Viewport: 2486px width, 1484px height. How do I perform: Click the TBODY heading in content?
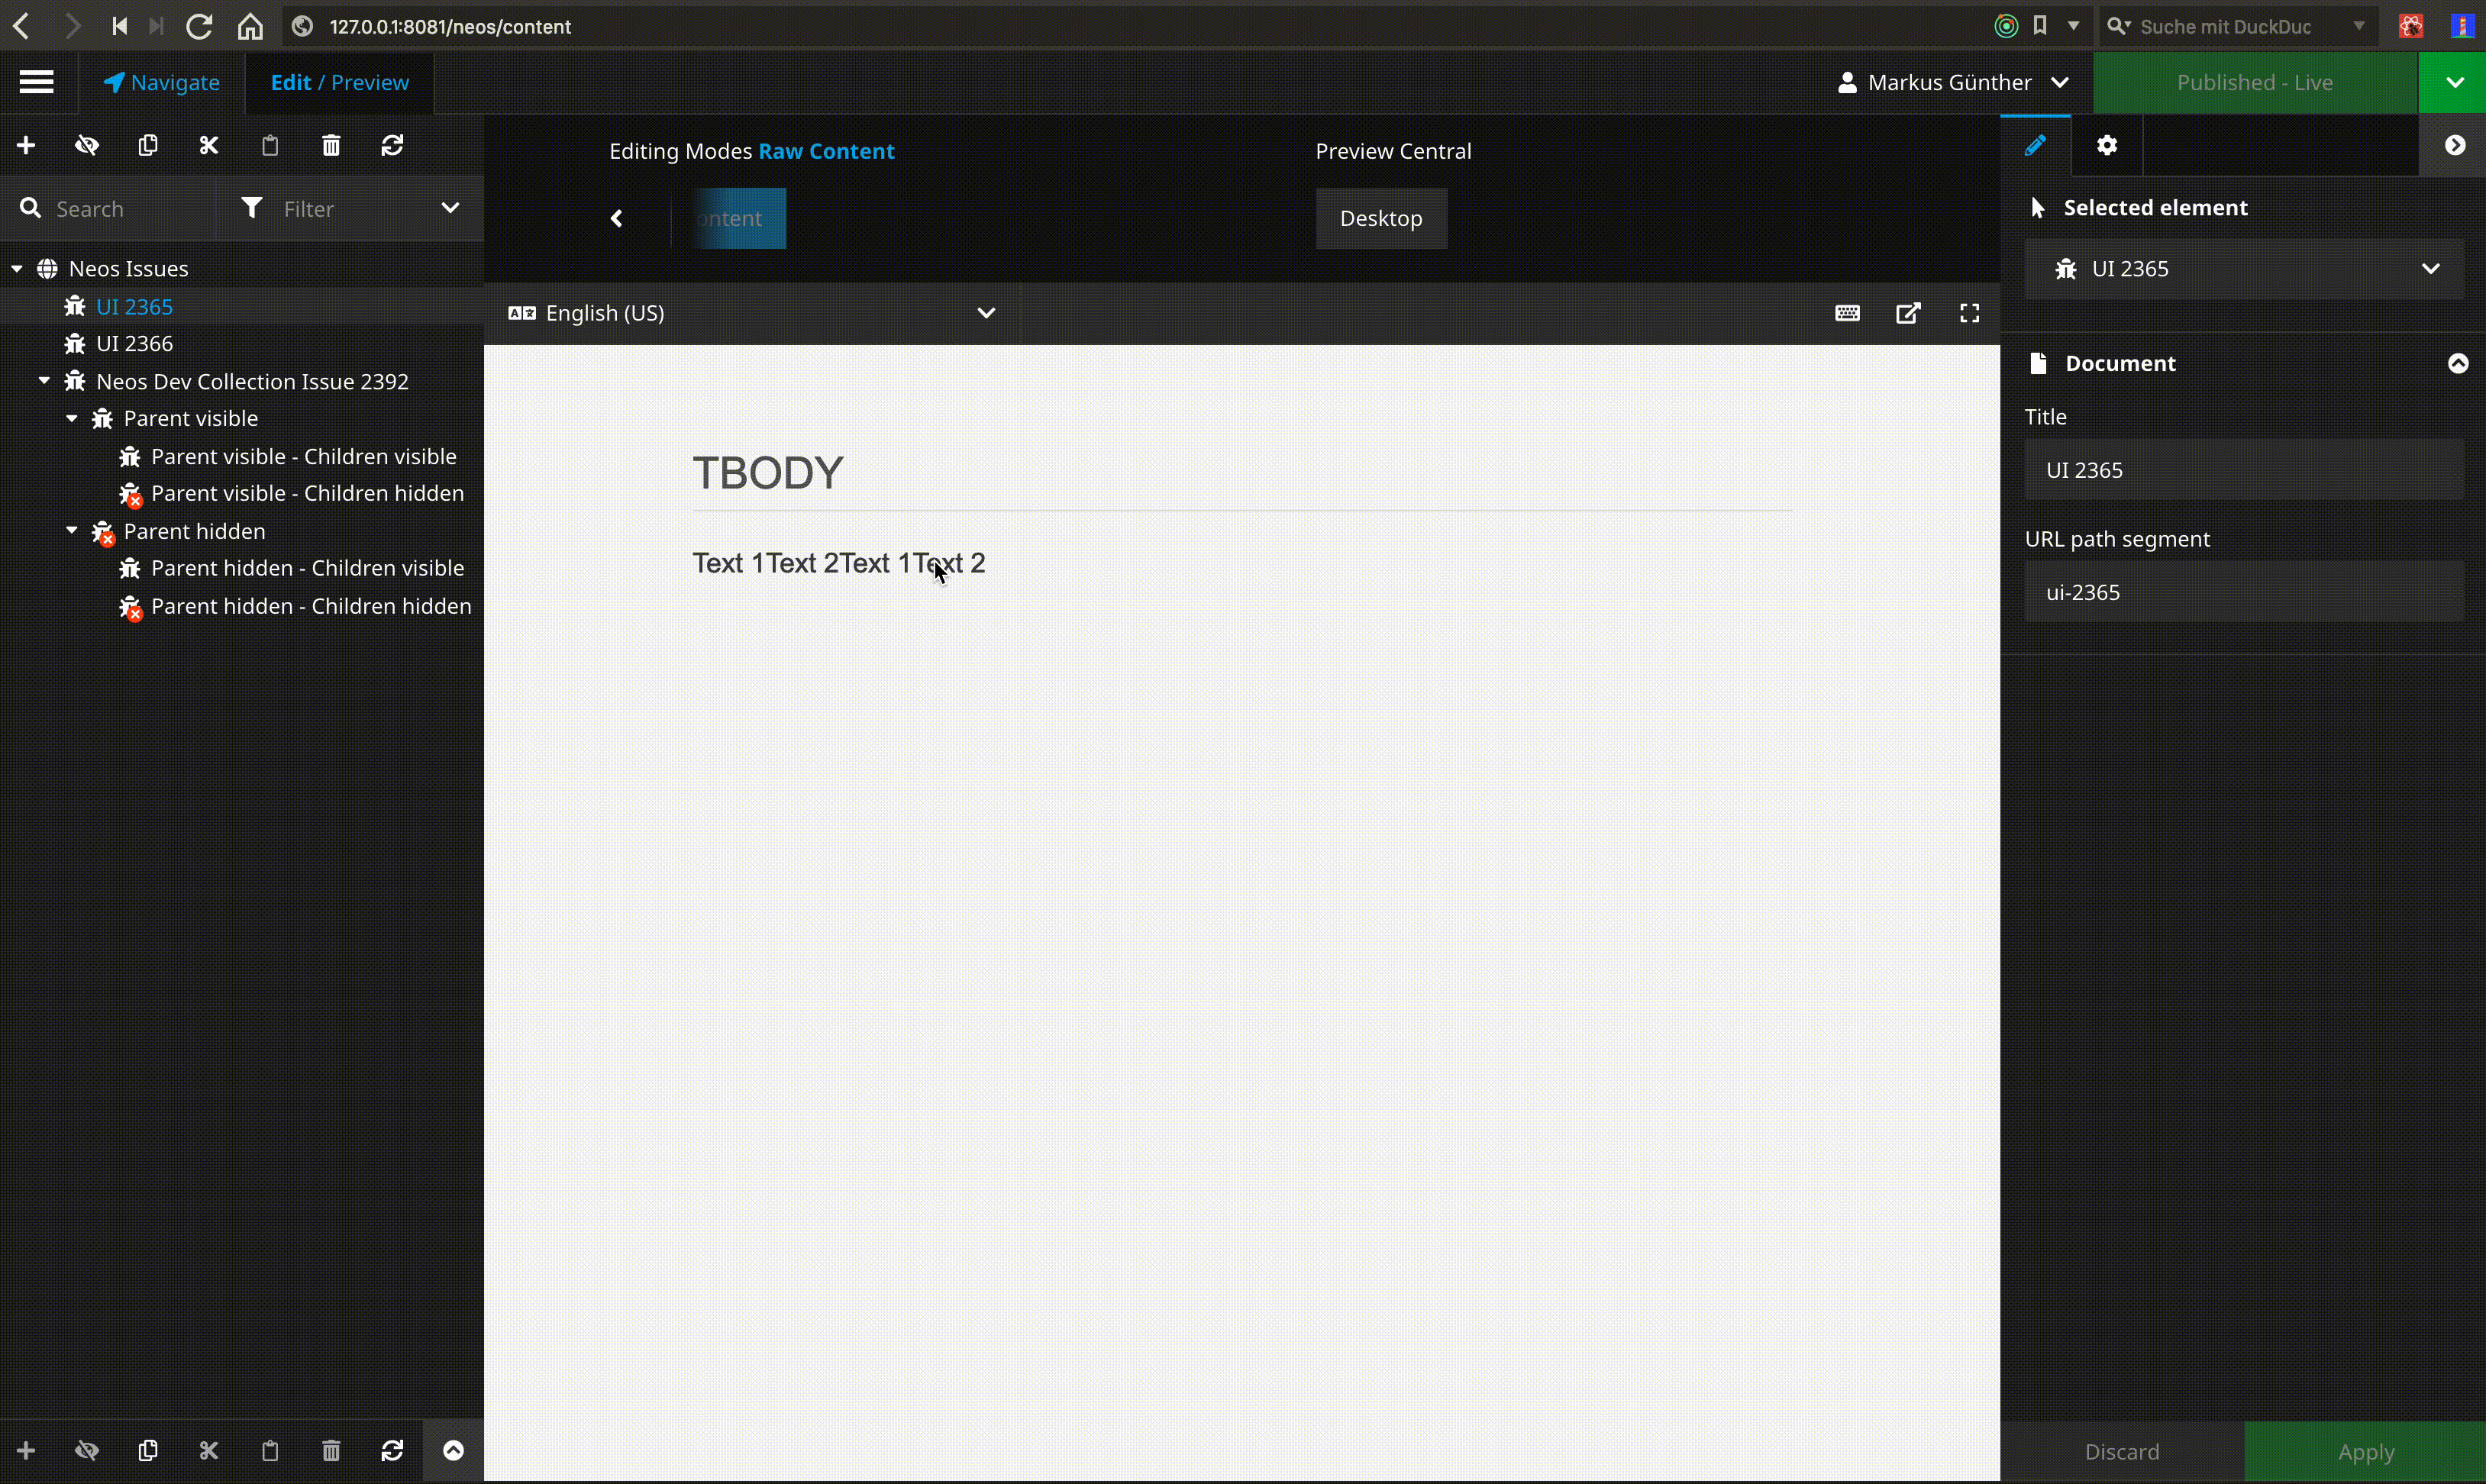pos(768,473)
